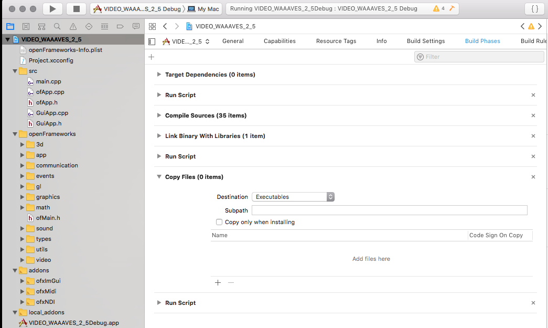Open the related items grid icon
Screen dimensions: 548x328
coord(153,26)
